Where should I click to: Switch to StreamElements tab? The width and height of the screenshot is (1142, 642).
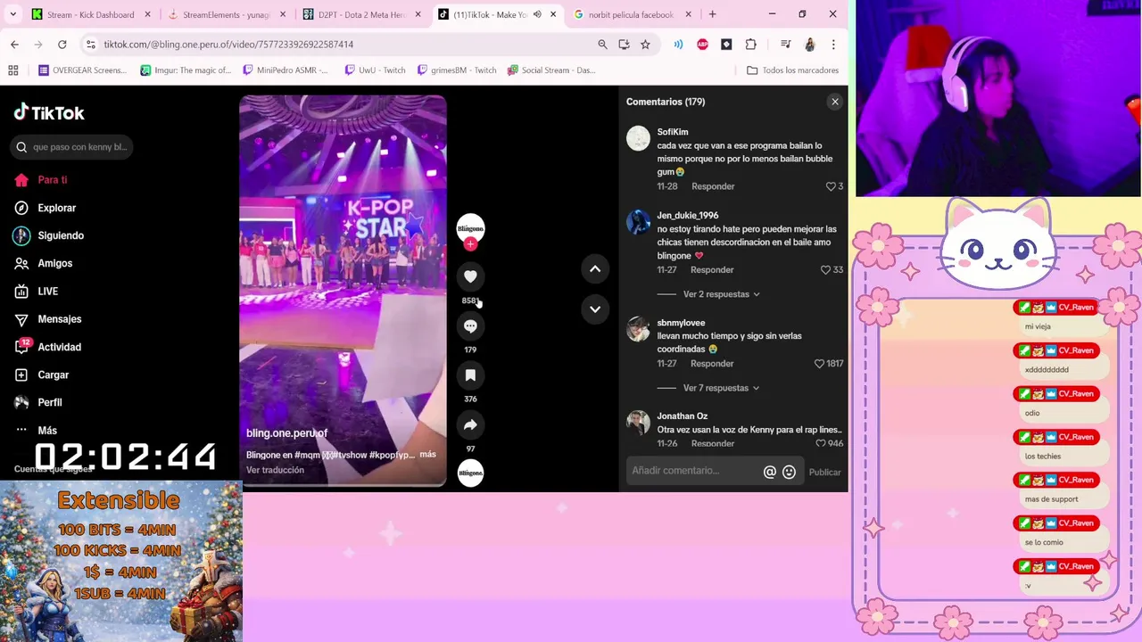(x=228, y=14)
